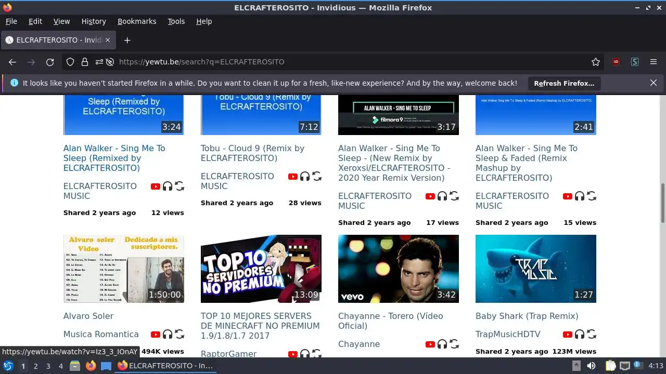This screenshot has width=666, height=374.
Task: Open the system start menu on taskbar
Action: [8, 366]
